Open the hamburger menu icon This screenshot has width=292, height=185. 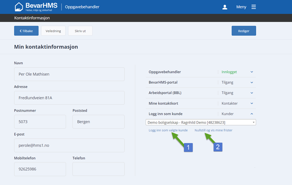tap(254, 7)
